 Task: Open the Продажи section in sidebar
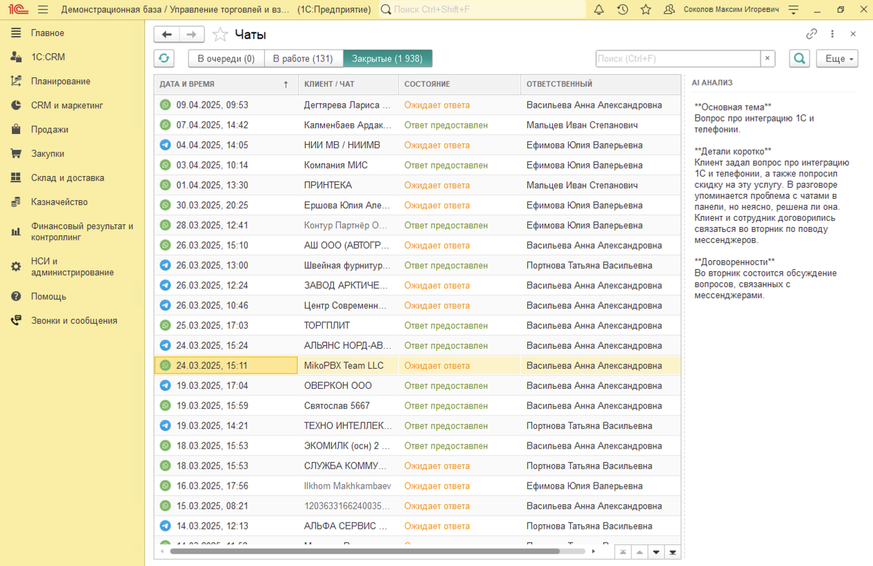tap(50, 130)
